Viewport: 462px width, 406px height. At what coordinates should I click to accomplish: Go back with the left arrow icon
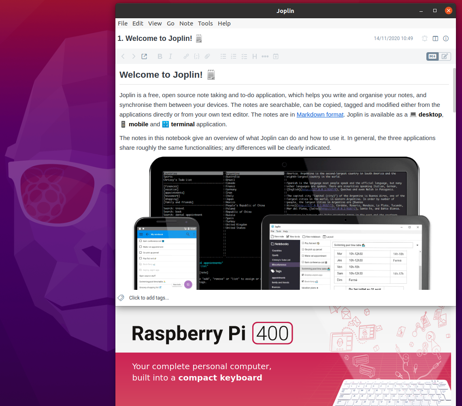123,56
